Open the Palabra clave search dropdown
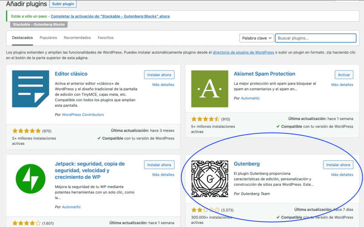The image size is (364, 227). [257, 38]
